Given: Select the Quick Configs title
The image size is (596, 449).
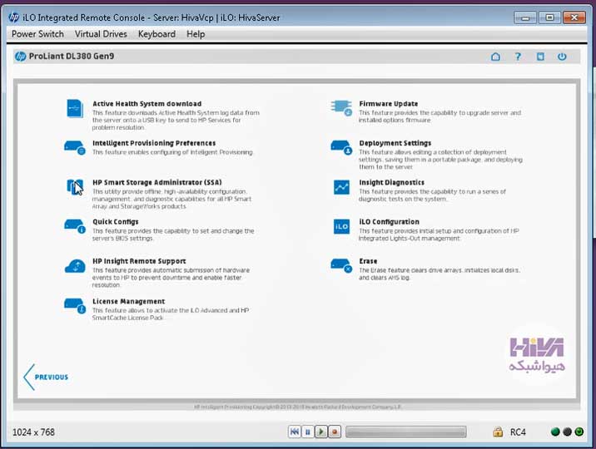Looking at the screenshot, I should [x=116, y=222].
